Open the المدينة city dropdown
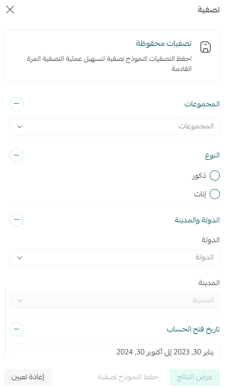This screenshot has height=388, width=226. 115,301
